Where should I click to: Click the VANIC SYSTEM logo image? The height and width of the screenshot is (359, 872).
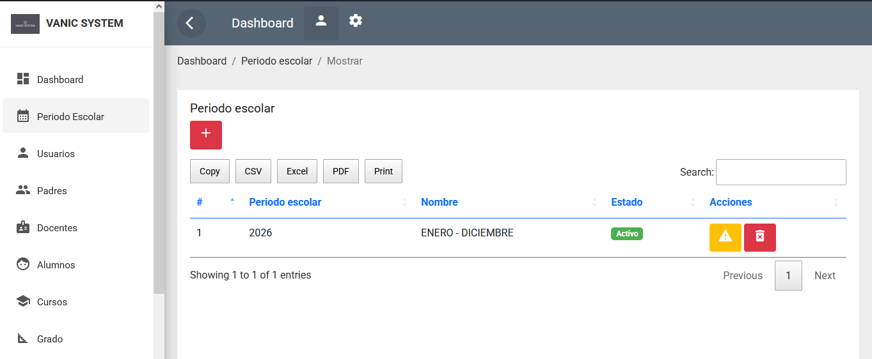pyautogui.click(x=25, y=24)
